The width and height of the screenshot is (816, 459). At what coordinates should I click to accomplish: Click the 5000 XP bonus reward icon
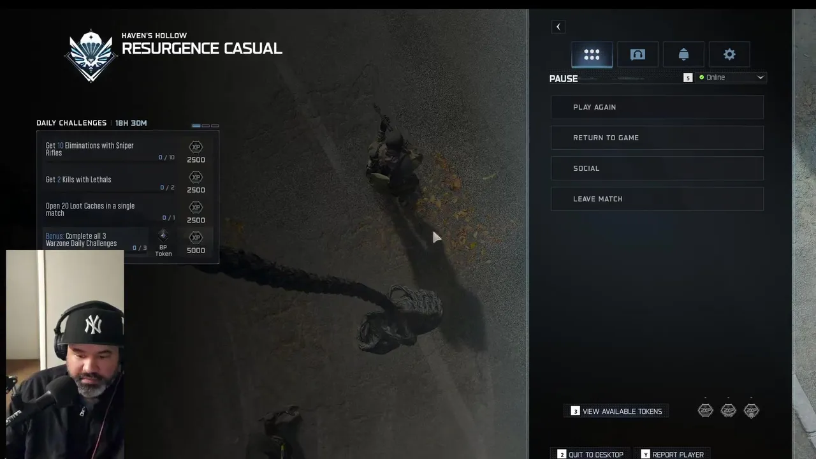click(196, 237)
